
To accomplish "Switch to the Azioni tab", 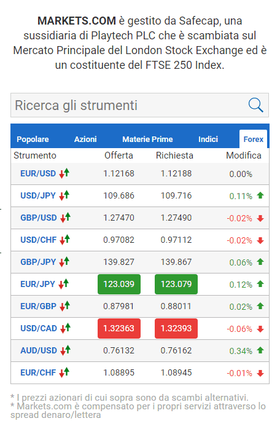I will (x=85, y=140).
